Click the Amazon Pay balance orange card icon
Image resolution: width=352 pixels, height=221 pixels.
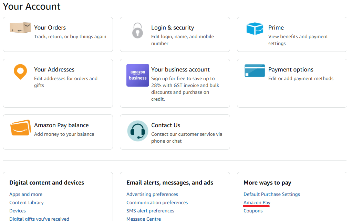(x=21, y=128)
